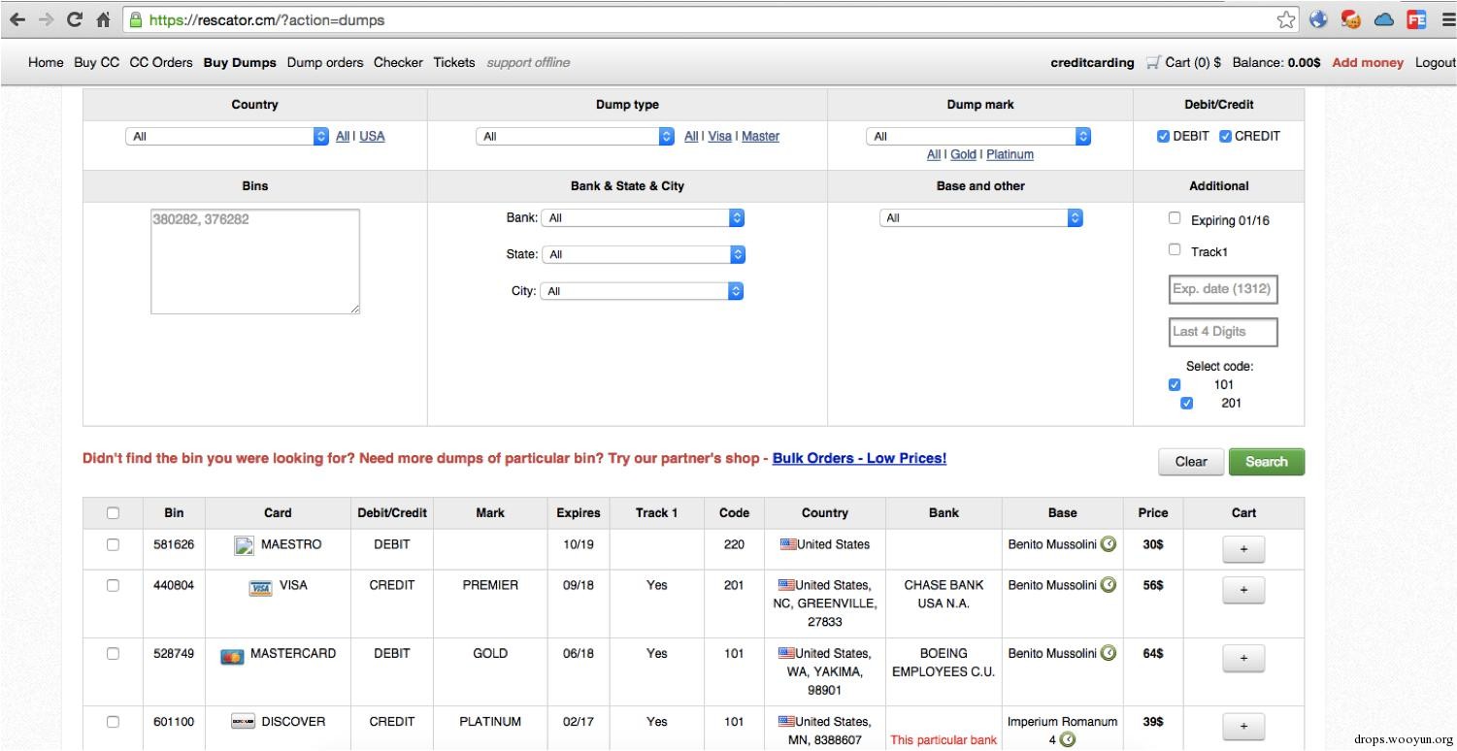Uncheck the DEBIT checkbox

click(1163, 136)
